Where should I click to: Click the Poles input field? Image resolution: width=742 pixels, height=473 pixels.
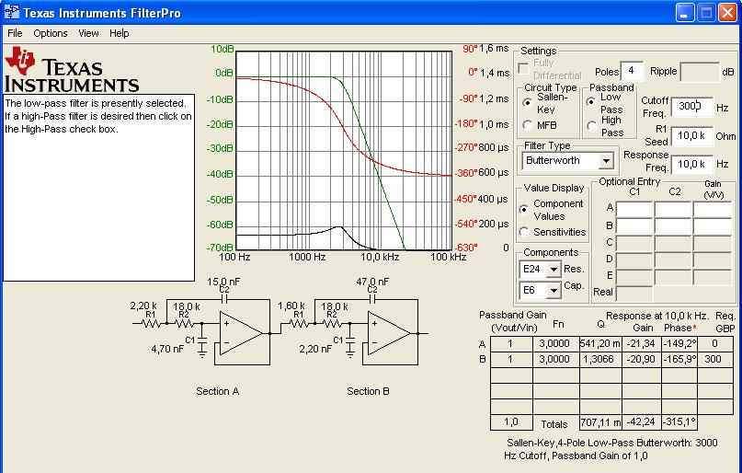click(x=632, y=72)
